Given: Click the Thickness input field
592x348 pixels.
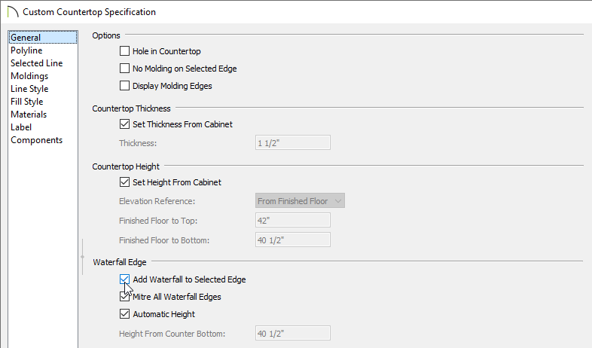Looking at the screenshot, I should click(292, 142).
